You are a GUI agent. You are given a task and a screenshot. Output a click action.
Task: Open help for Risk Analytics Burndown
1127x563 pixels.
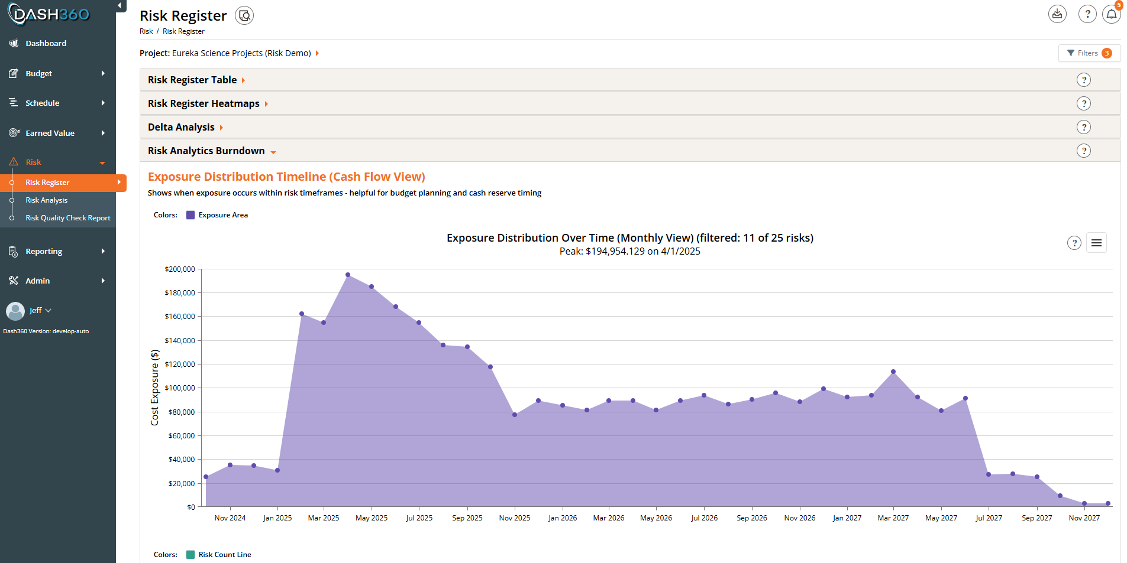[x=1084, y=151]
